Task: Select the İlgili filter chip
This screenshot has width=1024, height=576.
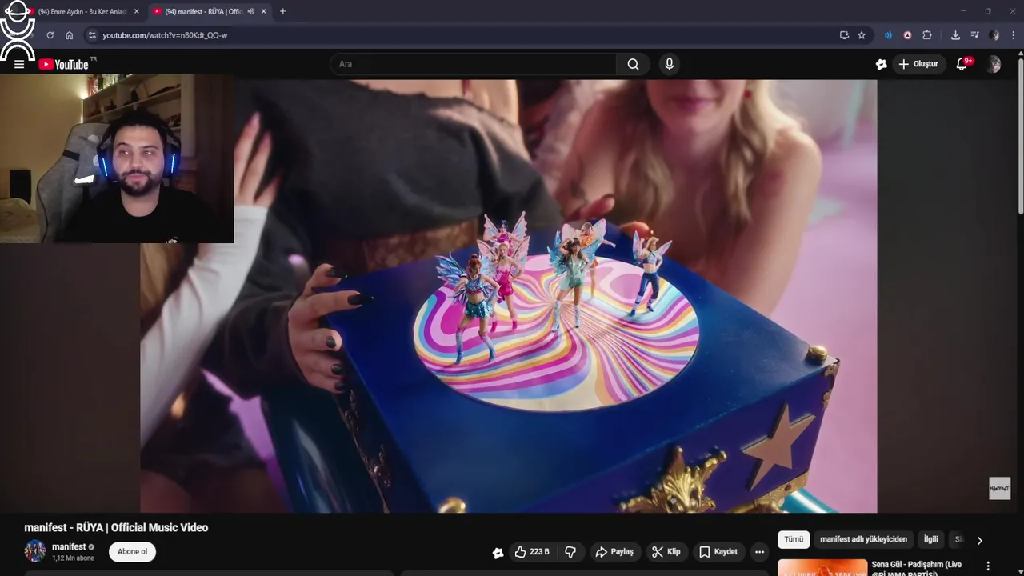Action: tap(931, 539)
